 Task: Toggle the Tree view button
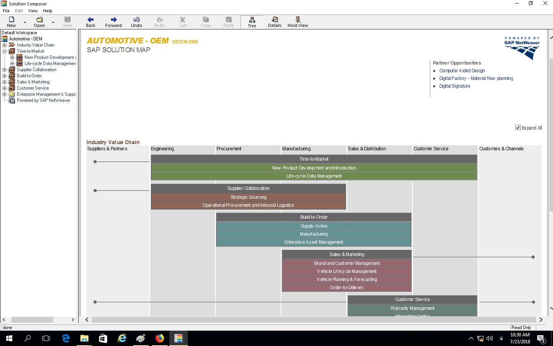click(252, 22)
